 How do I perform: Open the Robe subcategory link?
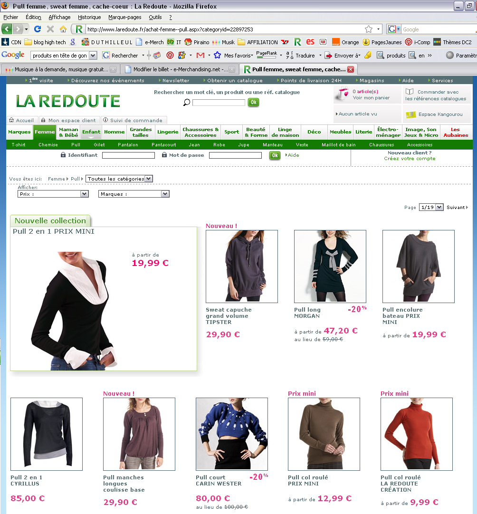tap(219, 144)
